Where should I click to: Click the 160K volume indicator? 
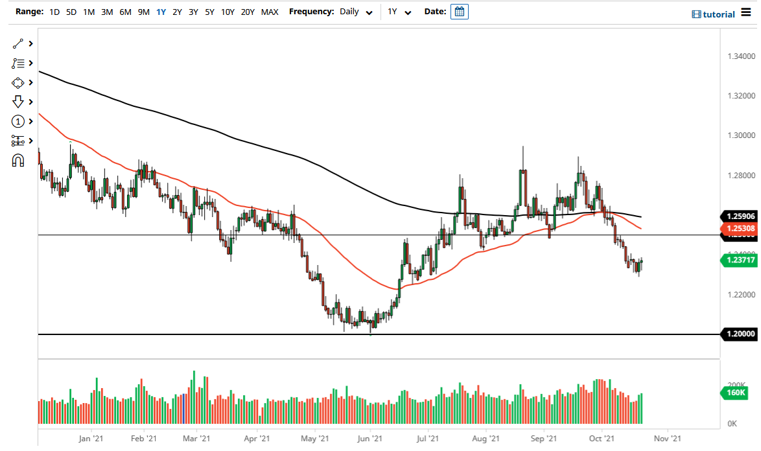(738, 392)
